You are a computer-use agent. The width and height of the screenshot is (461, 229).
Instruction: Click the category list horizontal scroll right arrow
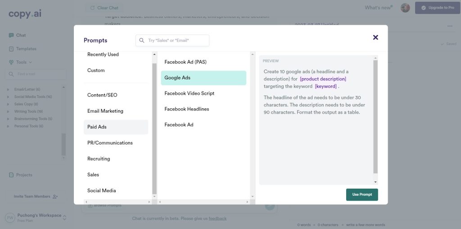coord(149,202)
